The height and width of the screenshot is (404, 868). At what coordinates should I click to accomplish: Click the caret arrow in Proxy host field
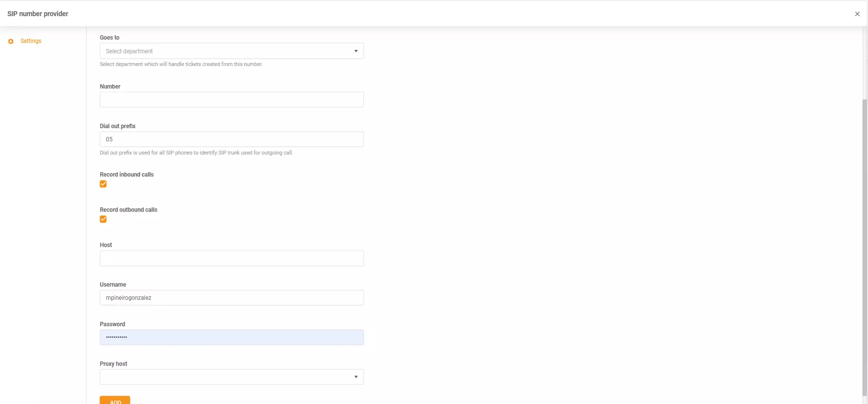click(x=356, y=377)
